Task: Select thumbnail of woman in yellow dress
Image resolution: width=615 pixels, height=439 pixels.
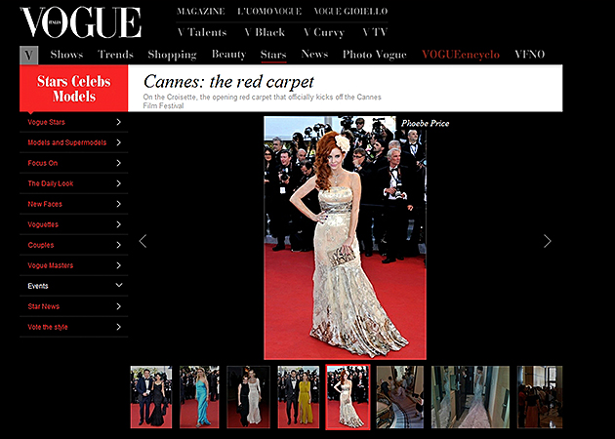Action: [298, 397]
